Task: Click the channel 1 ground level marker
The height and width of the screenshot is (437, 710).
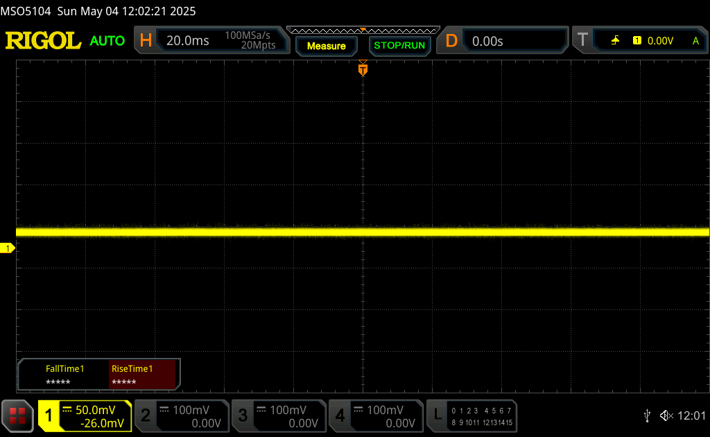Action: click(7, 248)
